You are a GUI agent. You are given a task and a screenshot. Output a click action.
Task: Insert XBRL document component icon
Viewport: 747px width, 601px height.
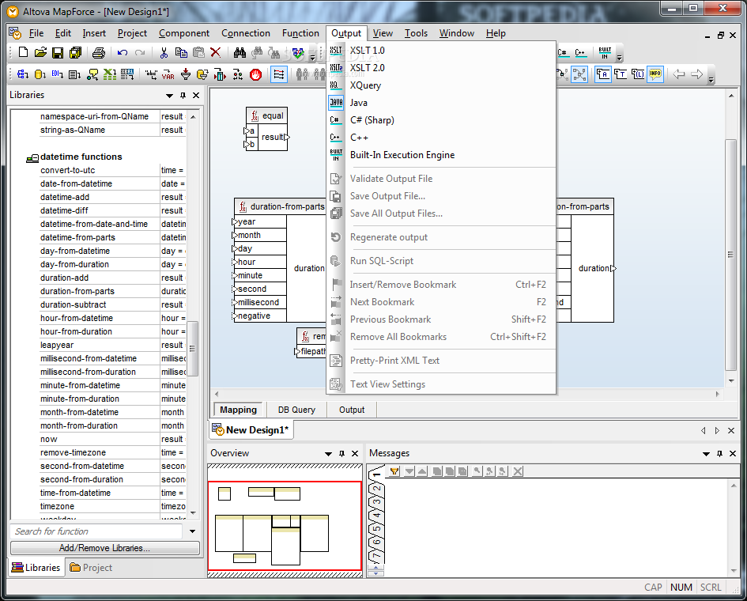(x=127, y=74)
